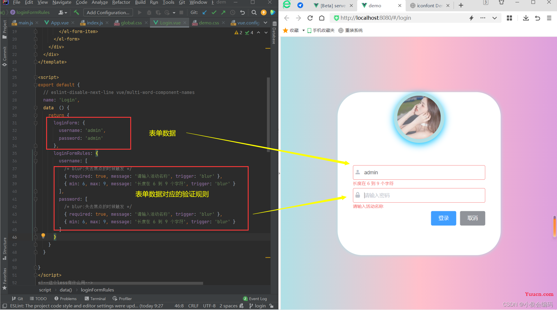The width and height of the screenshot is (557, 310).
Task: Open the Commit tool window
Action: click(x=4, y=56)
